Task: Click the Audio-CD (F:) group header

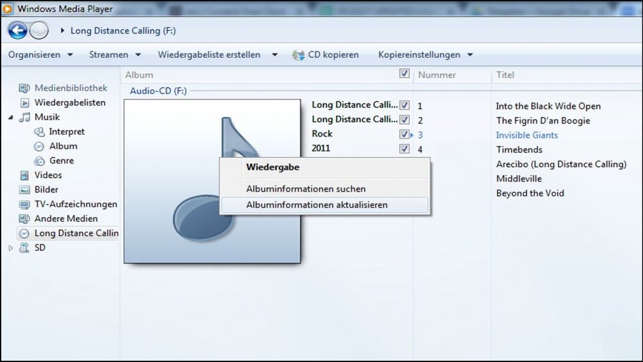Action: pyautogui.click(x=158, y=91)
